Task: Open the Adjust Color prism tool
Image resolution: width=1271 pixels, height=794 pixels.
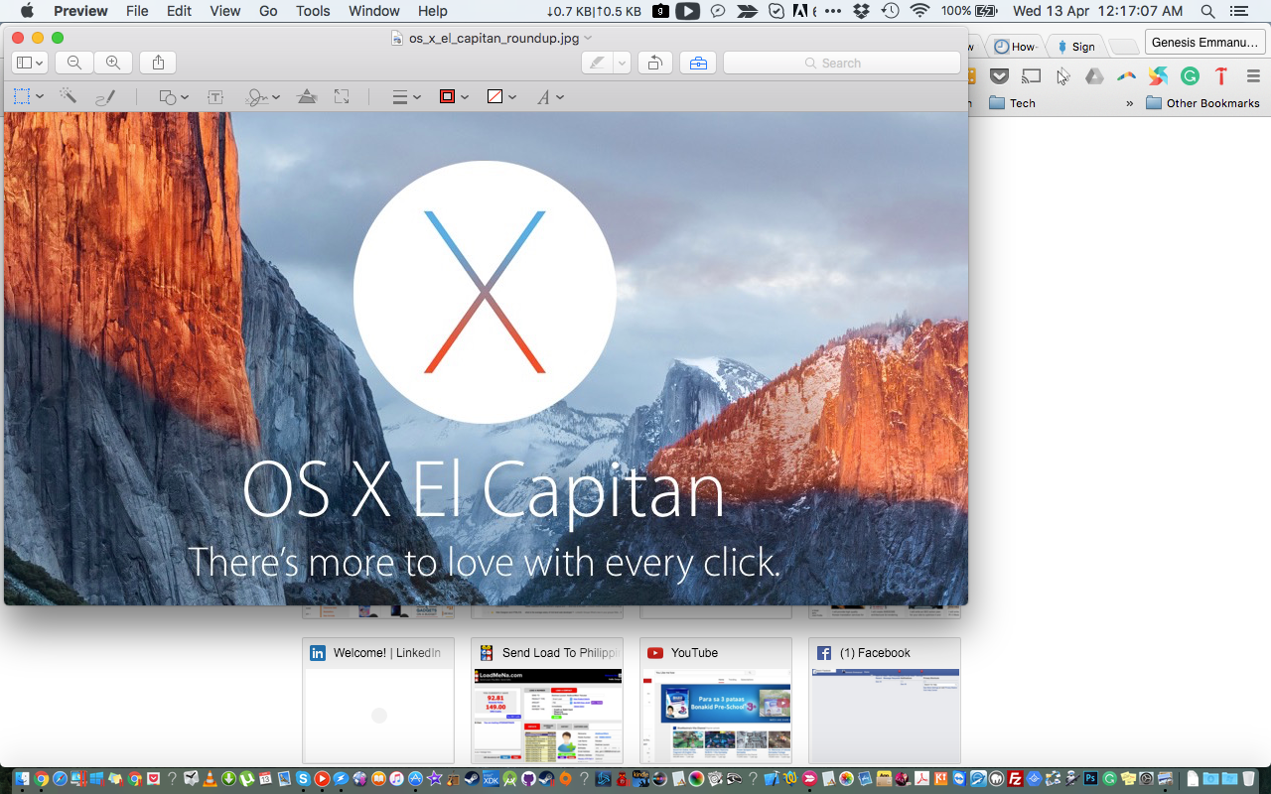Action: point(307,96)
